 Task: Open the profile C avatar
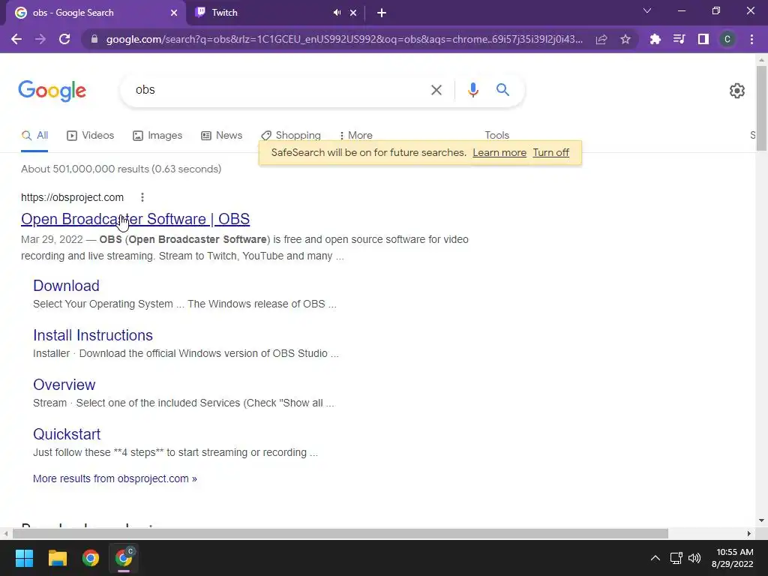pyautogui.click(x=727, y=39)
